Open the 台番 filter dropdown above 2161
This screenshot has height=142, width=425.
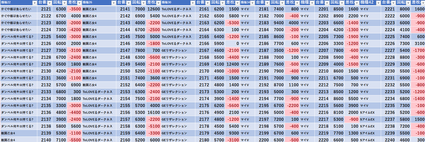207,3
